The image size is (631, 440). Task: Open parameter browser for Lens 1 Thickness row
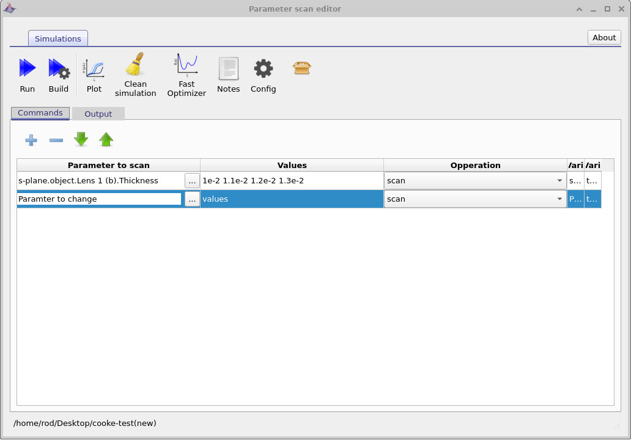coord(192,180)
